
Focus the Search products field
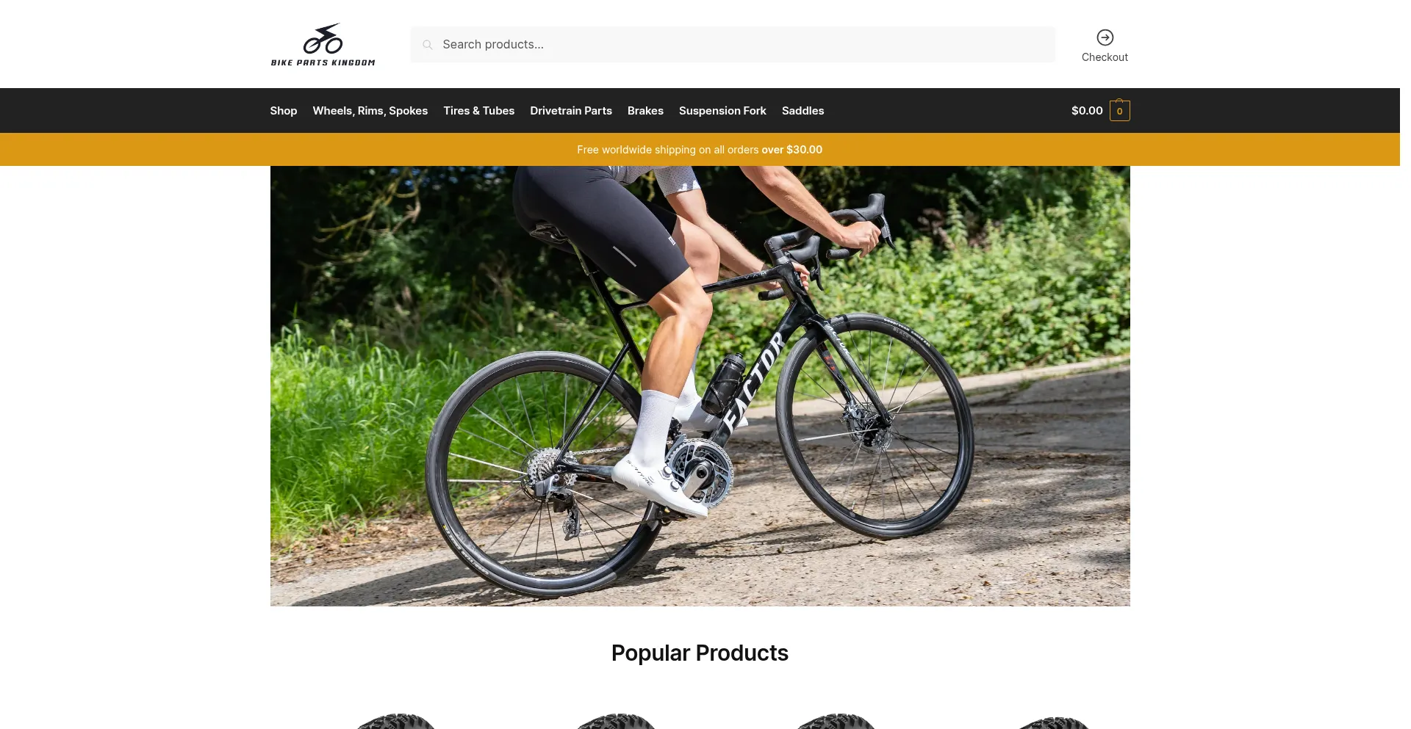point(733,45)
